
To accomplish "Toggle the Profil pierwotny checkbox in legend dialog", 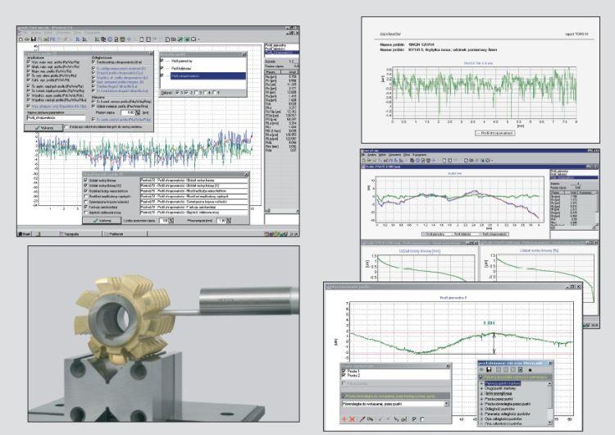I will click(x=162, y=61).
